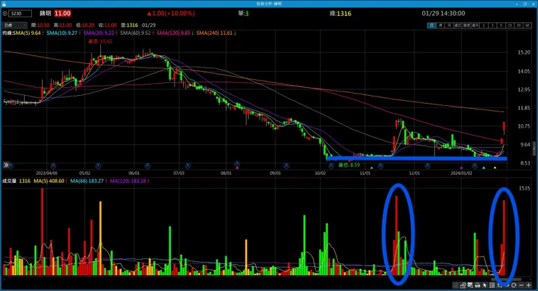
Task: Zoom in chart with plus icon
Action: 529,285
